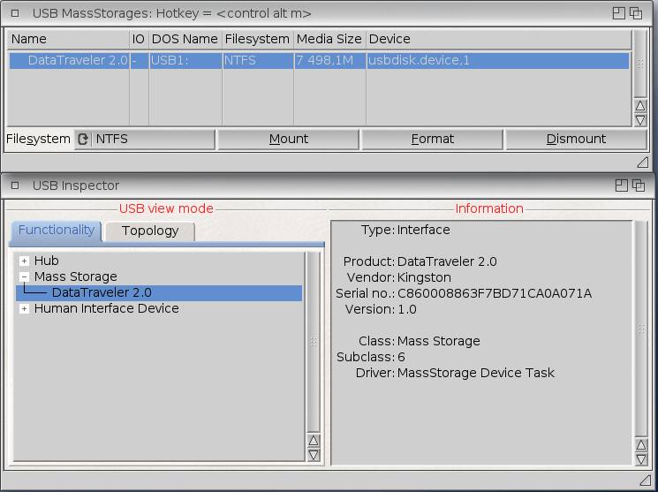Click the resize gadget of USB MassStorages window

coord(642,163)
